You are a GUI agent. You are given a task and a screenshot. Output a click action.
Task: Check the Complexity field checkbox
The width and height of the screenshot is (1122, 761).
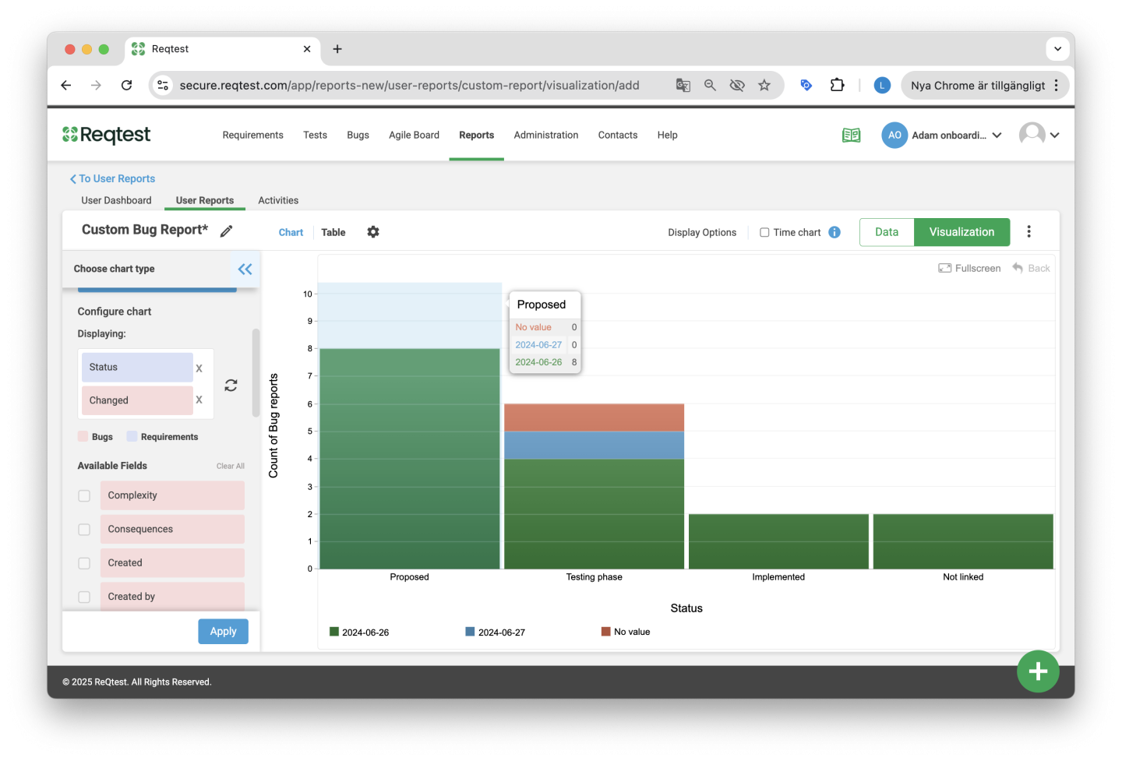tap(84, 496)
